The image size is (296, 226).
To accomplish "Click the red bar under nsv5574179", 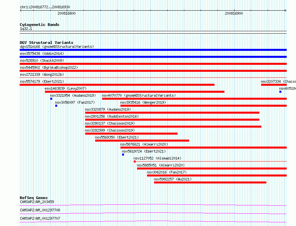I will pos(117,85).
